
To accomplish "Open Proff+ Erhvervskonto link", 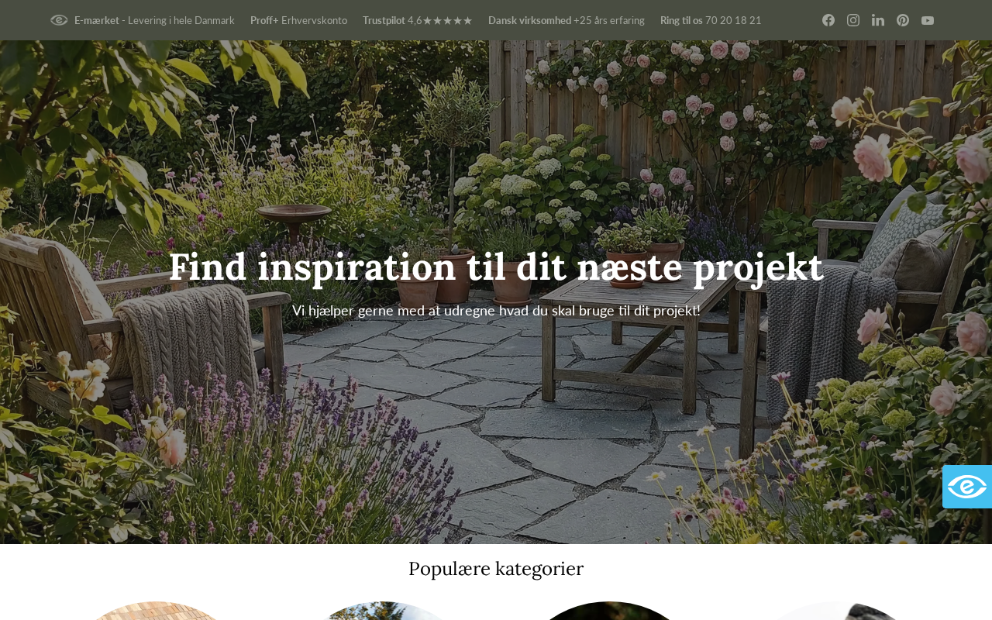I will pyautogui.click(x=298, y=20).
